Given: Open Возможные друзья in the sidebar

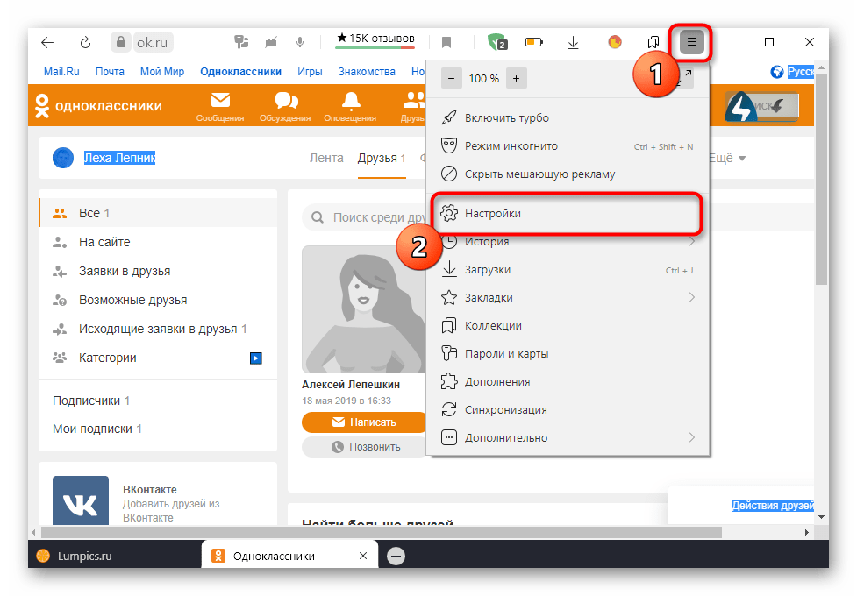Looking at the screenshot, I should click(132, 300).
